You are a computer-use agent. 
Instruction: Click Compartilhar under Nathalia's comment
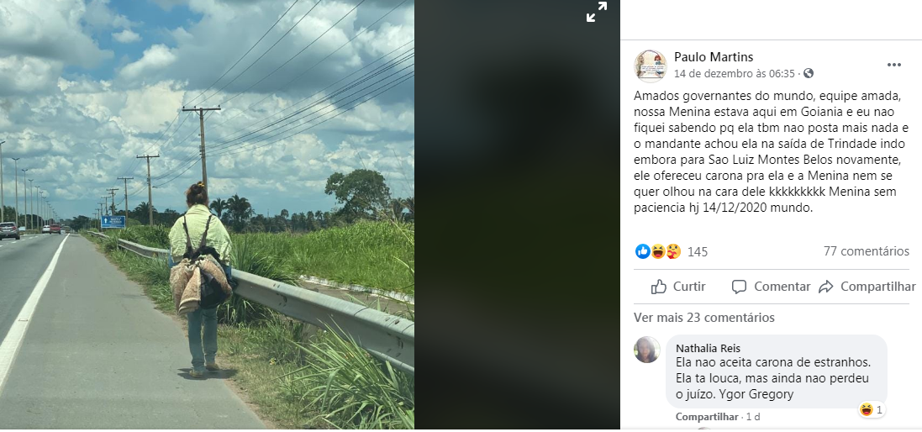(707, 417)
